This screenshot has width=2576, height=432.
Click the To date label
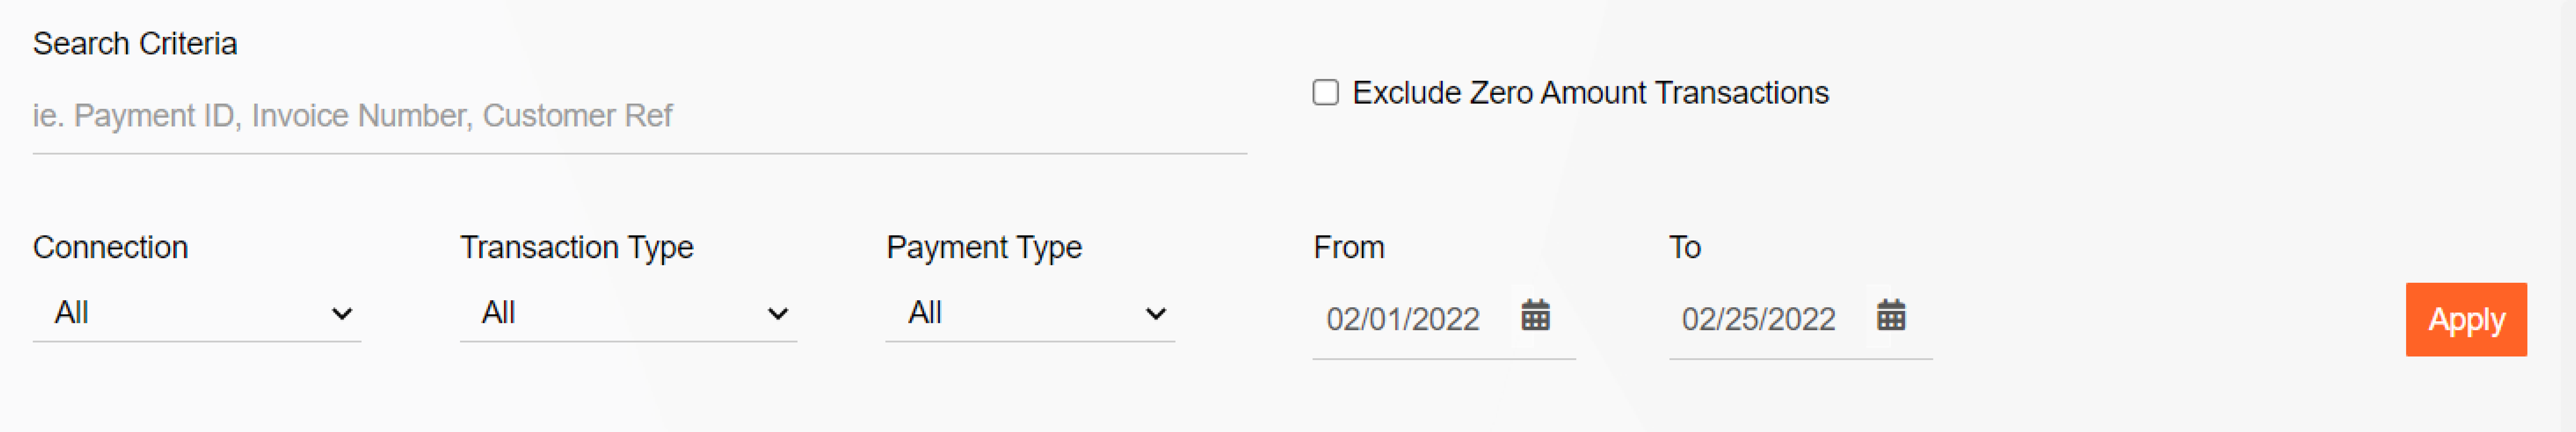tap(1685, 247)
